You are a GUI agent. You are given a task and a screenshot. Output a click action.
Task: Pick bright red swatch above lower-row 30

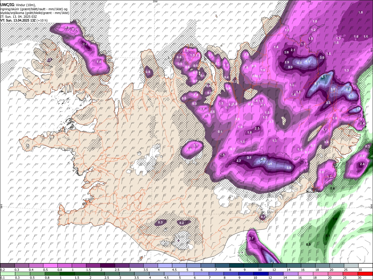coord(365,274)
